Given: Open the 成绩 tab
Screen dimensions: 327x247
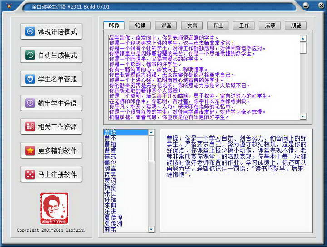Looking at the screenshot, I should [x=270, y=25].
